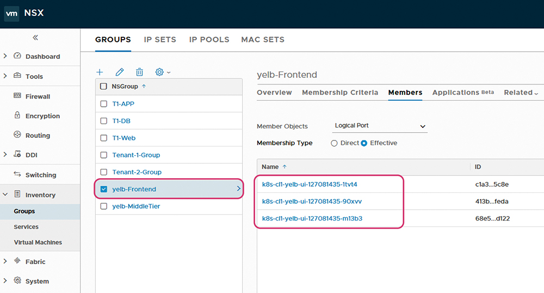Switch to IP POOLS tab
544x293 pixels.
pyautogui.click(x=209, y=40)
